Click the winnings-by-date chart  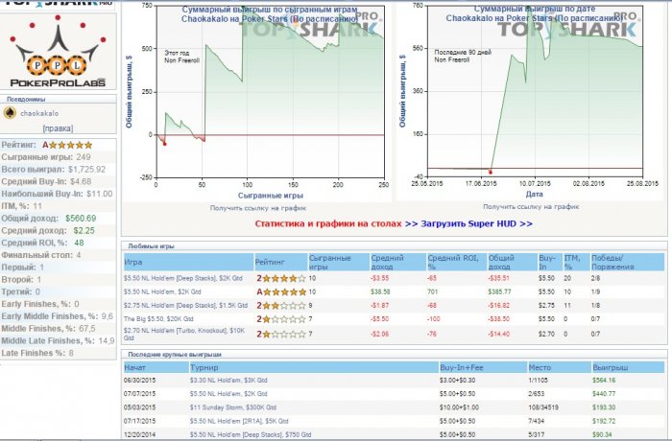tap(535, 91)
